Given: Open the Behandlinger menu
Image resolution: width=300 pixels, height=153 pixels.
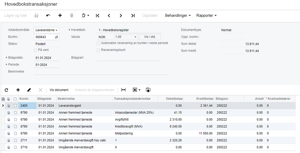Looking at the screenshot, I should pos(178,16).
